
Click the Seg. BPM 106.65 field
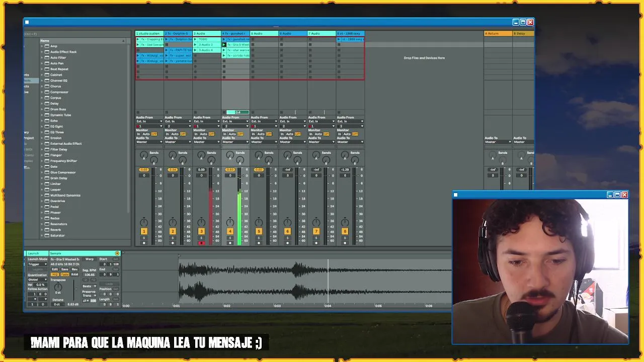(x=90, y=275)
